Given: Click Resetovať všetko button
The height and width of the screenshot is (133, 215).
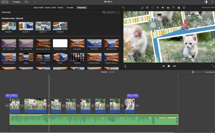Looking at the screenshot, I should tap(208, 8).
